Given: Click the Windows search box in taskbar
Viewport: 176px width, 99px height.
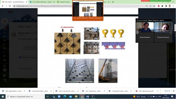Looking at the screenshot, I should point(25,97).
